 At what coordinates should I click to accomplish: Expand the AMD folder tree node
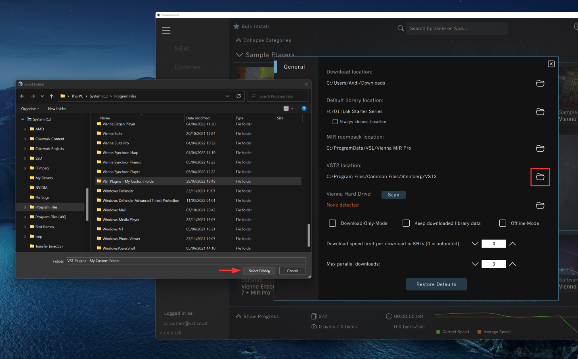click(25, 129)
